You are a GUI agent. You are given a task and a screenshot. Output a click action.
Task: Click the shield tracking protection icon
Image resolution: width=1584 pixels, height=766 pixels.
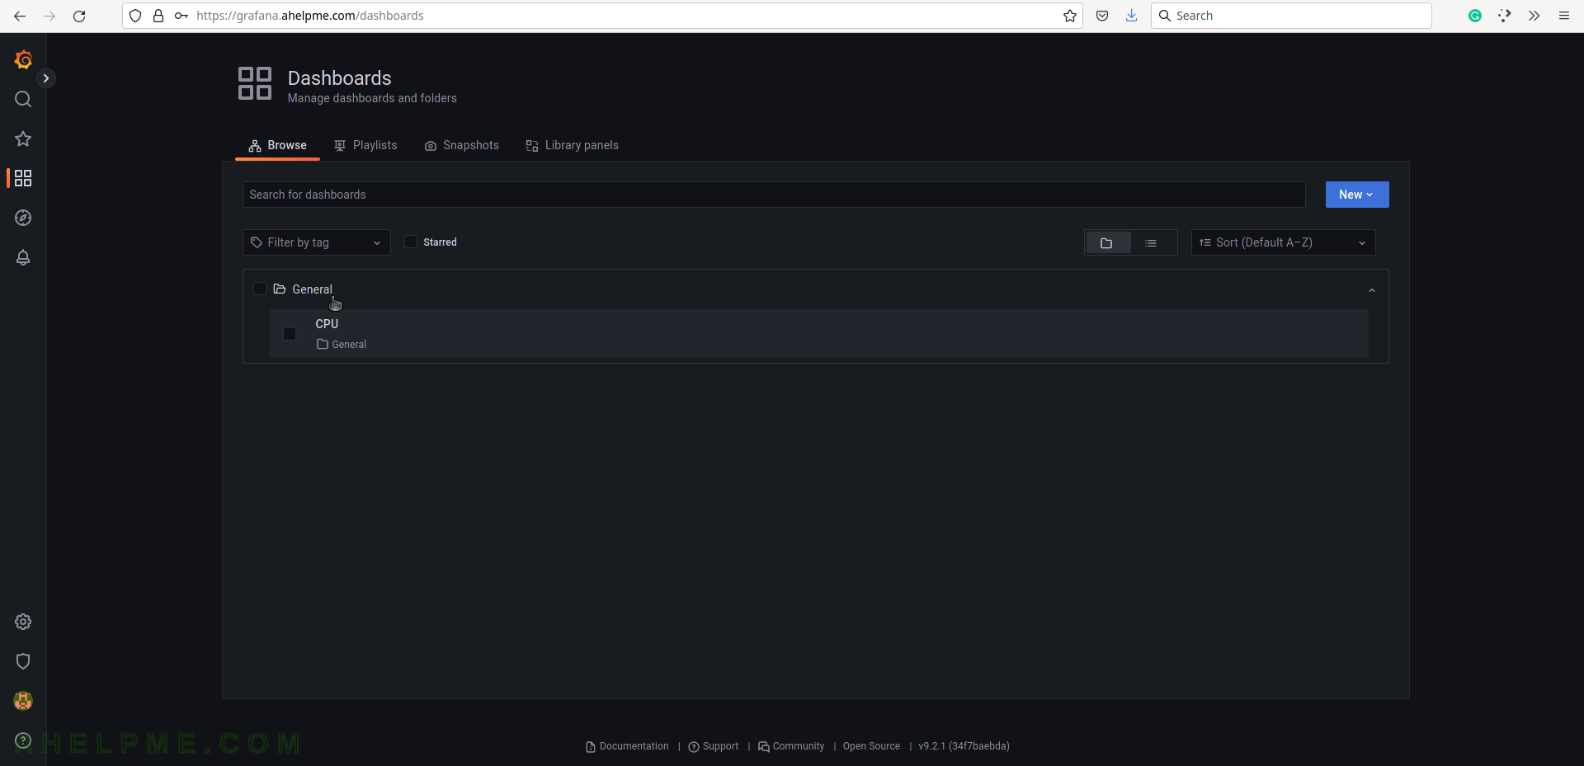click(135, 16)
